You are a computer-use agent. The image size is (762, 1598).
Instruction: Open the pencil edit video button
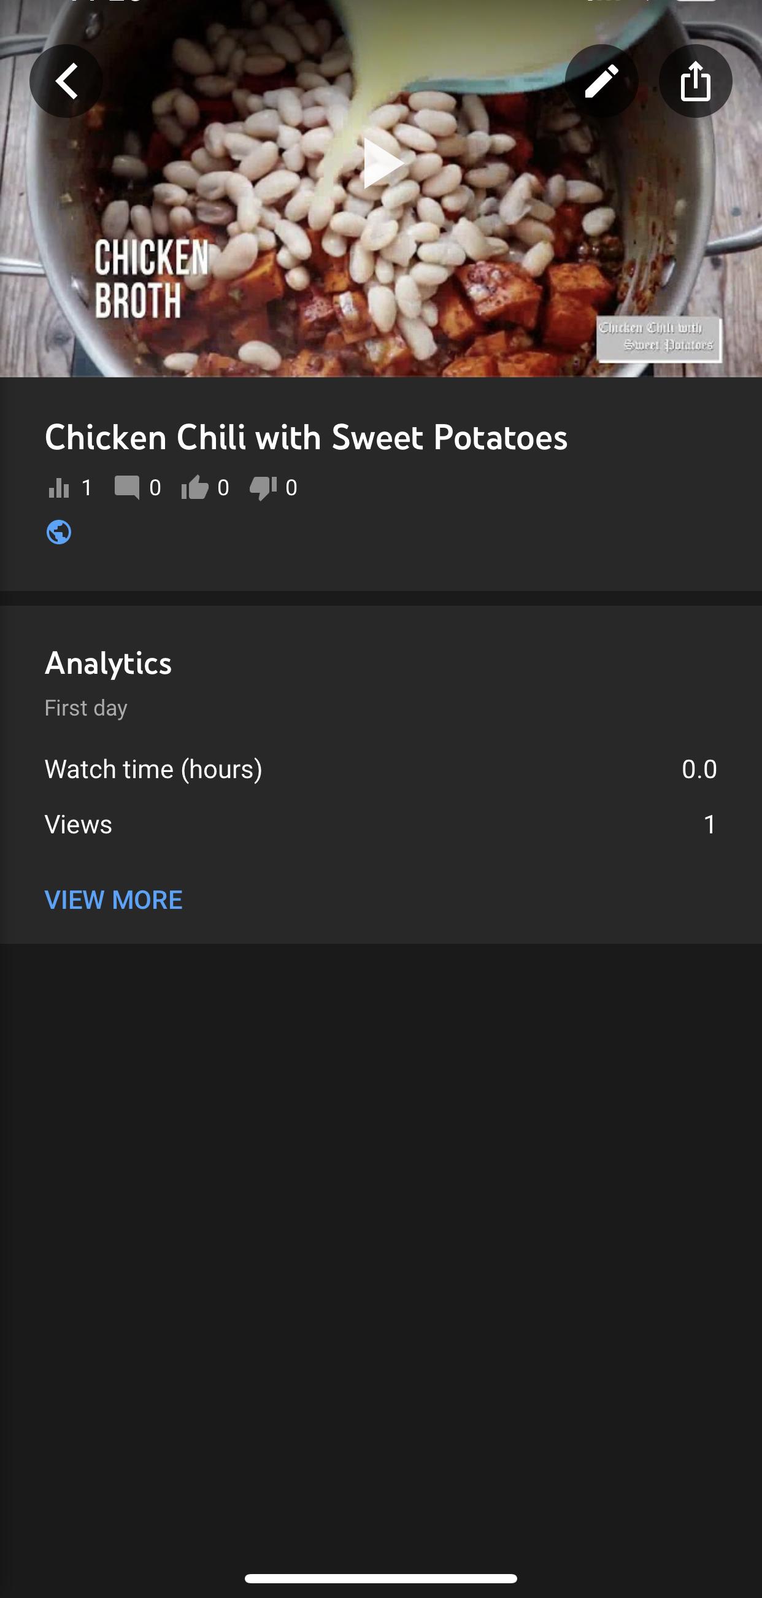(x=601, y=80)
